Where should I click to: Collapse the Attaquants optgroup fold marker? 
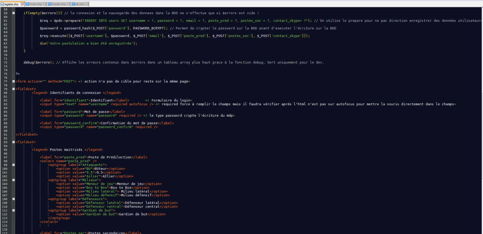tap(13, 165)
